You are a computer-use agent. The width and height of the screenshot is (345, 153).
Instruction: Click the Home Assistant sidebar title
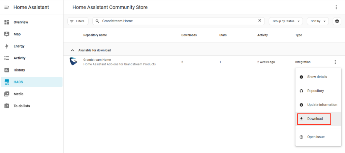(31, 7)
